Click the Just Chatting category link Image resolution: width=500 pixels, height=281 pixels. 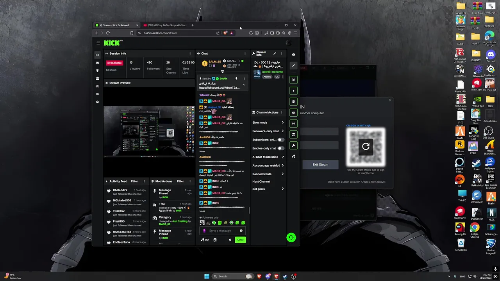(180, 221)
